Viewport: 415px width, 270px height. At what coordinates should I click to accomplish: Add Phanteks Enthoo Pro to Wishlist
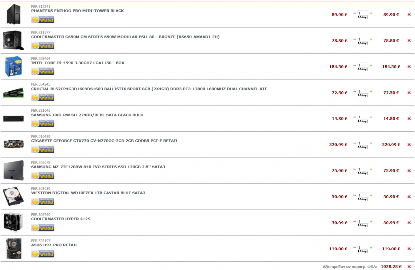43,19
